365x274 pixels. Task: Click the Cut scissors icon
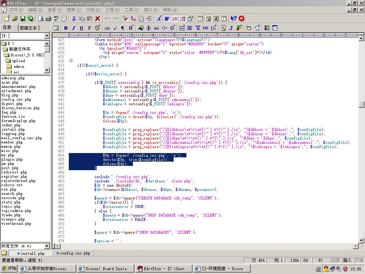[74, 19]
